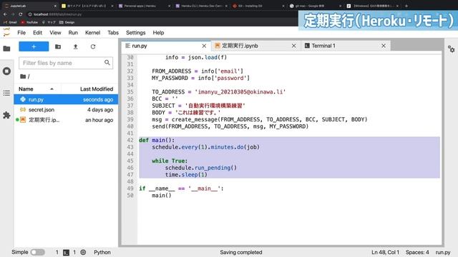
Task: Open Running Terminals and Kernels panel
Action: coord(6,71)
